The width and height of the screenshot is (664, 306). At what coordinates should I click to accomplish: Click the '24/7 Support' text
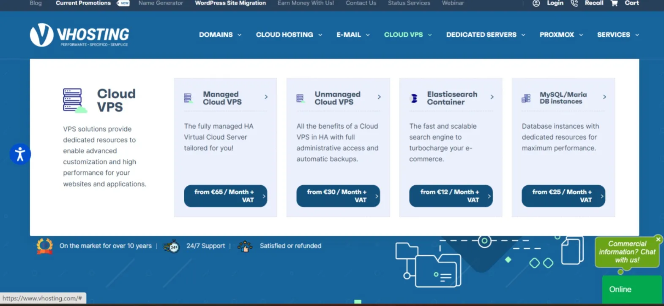point(205,246)
